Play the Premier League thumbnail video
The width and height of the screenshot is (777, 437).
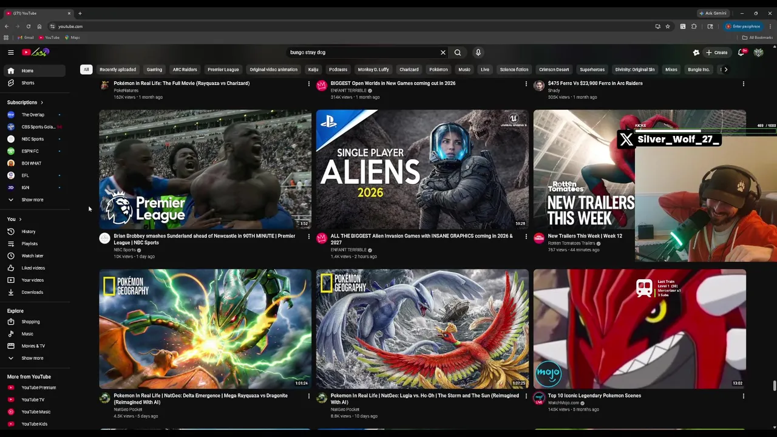click(205, 169)
